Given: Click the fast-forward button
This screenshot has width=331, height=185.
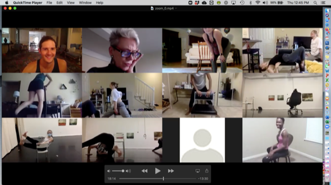Looking at the screenshot, I should point(171,171).
